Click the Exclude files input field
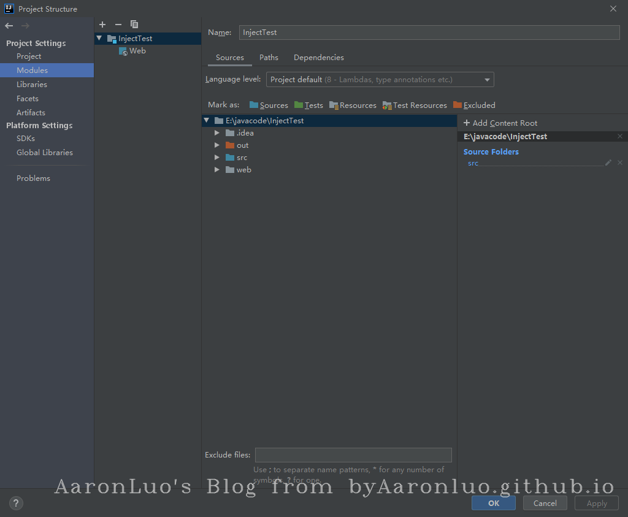628x517 pixels. point(353,455)
